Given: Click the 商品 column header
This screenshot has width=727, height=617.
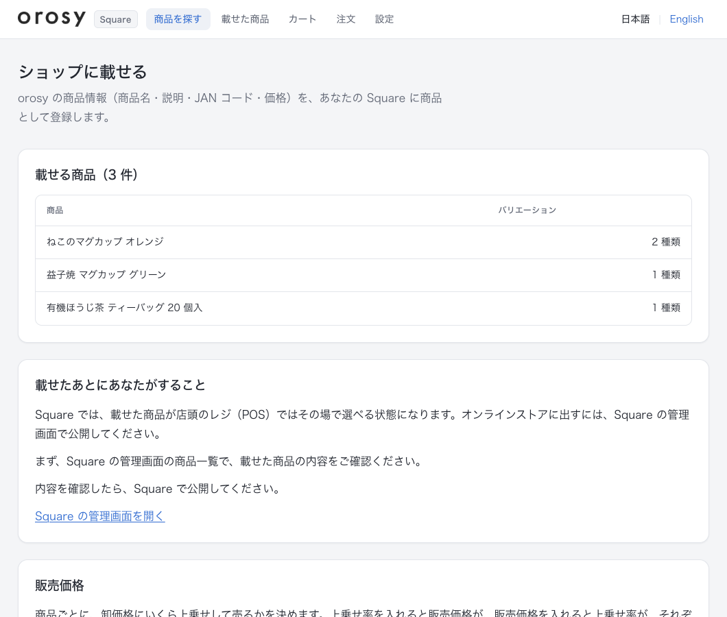Looking at the screenshot, I should (x=55, y=210).
